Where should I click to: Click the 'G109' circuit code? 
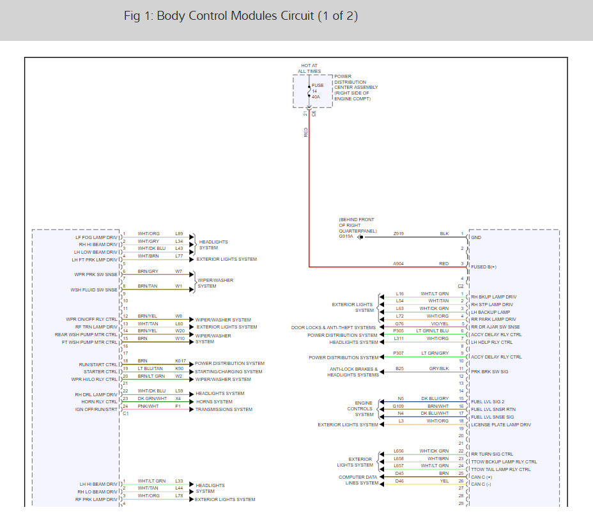pos(398,407)
